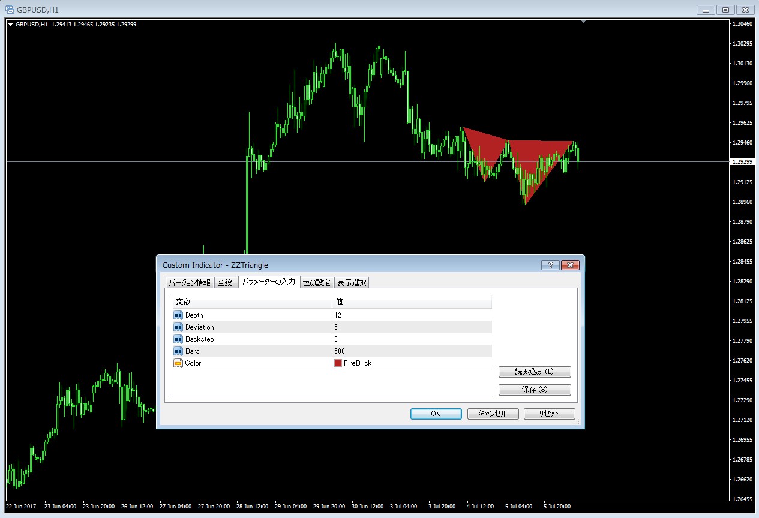The image size is (759, 518).
Task: Expand the GBPUSD,H1 chart menu triangle
Action: (10, 25)
